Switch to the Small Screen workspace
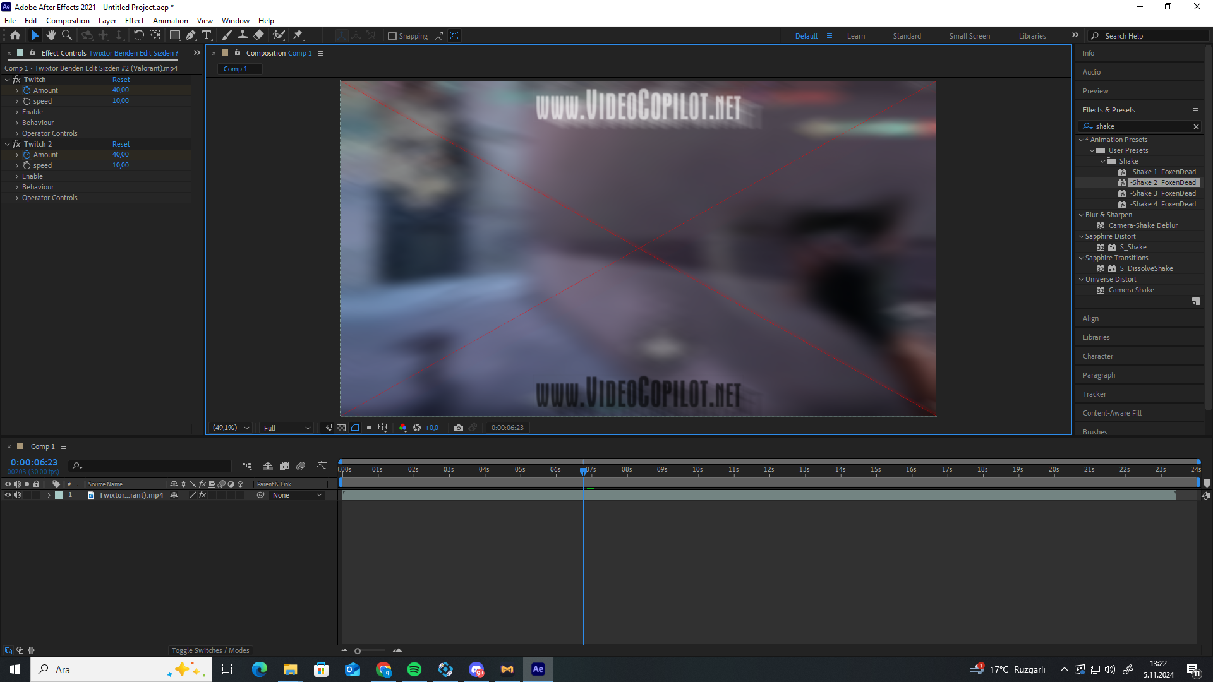This screenshot has height=682, width=1213. click(969, 36)
